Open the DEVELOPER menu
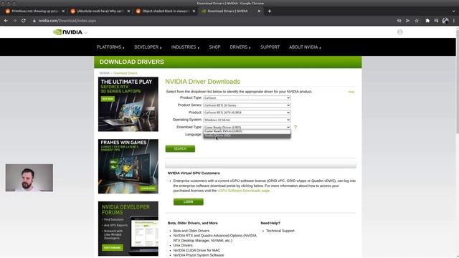Screen dimensions: 459x258 point(148,47)
